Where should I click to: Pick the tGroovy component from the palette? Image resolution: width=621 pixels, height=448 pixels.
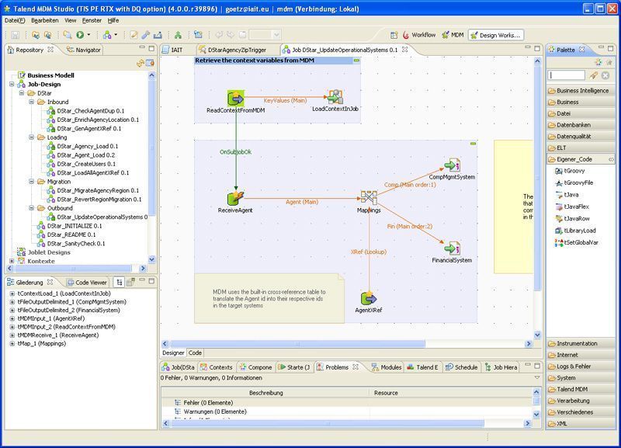click(571, 171)
